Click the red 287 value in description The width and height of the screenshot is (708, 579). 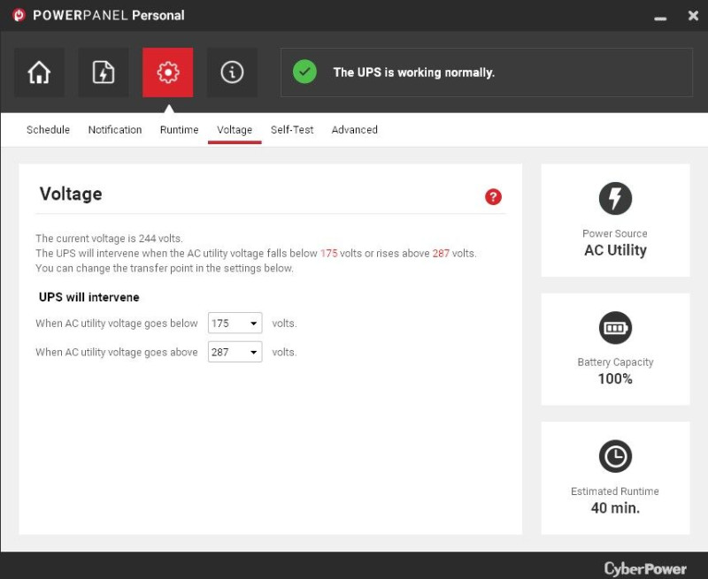(x=441, y=254)
